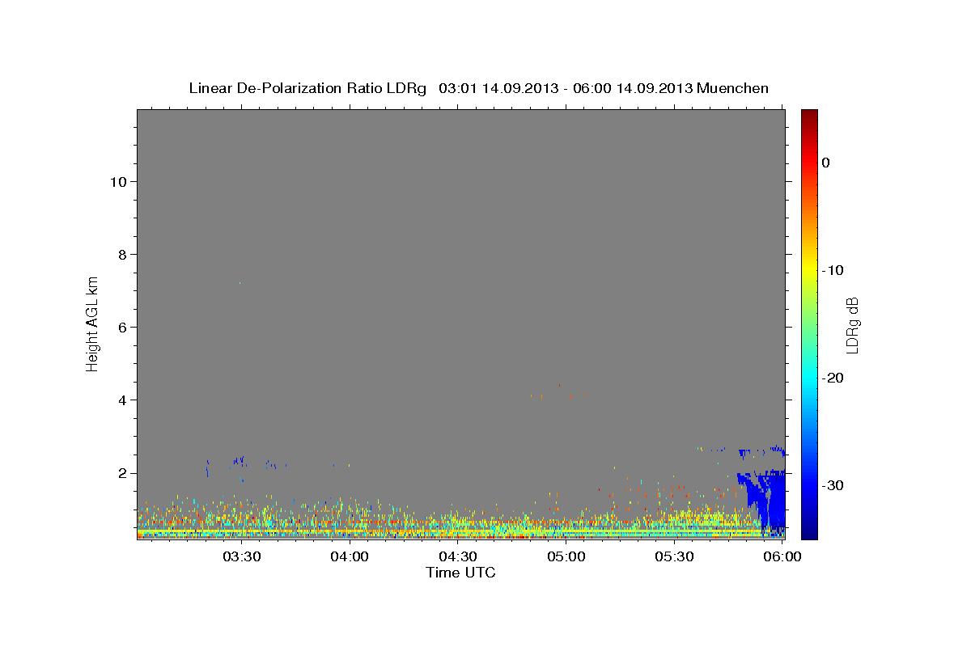The width and height of the screenshot is (971, 647).
Task: Click the dark red top of colorbar
Action: coord(809,117)
